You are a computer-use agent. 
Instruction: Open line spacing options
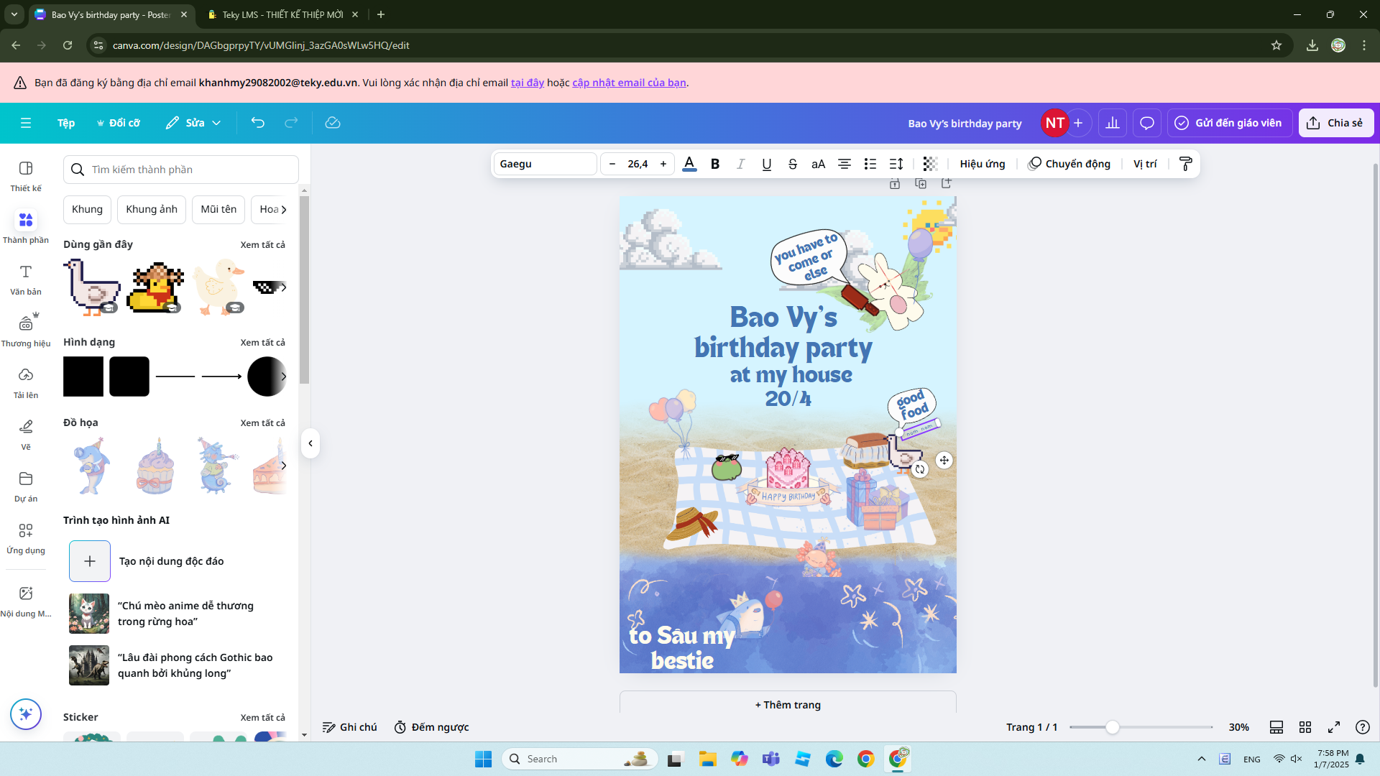[x=896, y=164]
